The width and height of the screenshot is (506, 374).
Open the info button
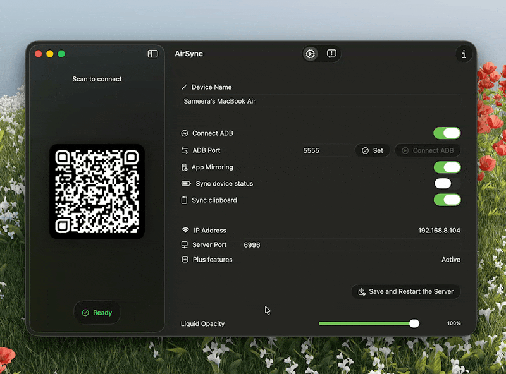[x=464, y=54]
